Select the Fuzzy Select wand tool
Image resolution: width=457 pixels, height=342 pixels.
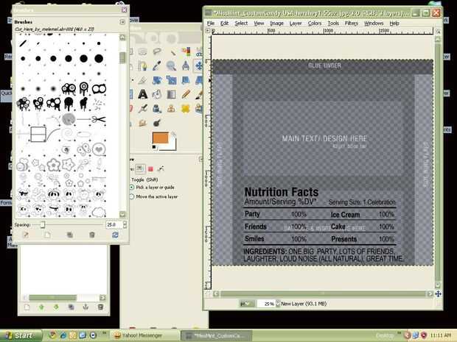pos(172,52)
